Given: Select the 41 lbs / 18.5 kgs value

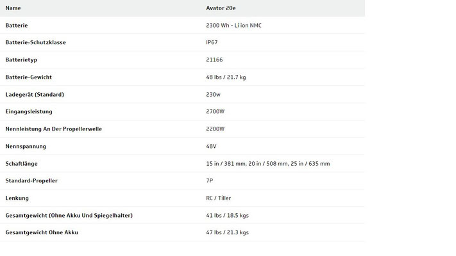Looking at the screenshot, I should (x=228, y=216).
